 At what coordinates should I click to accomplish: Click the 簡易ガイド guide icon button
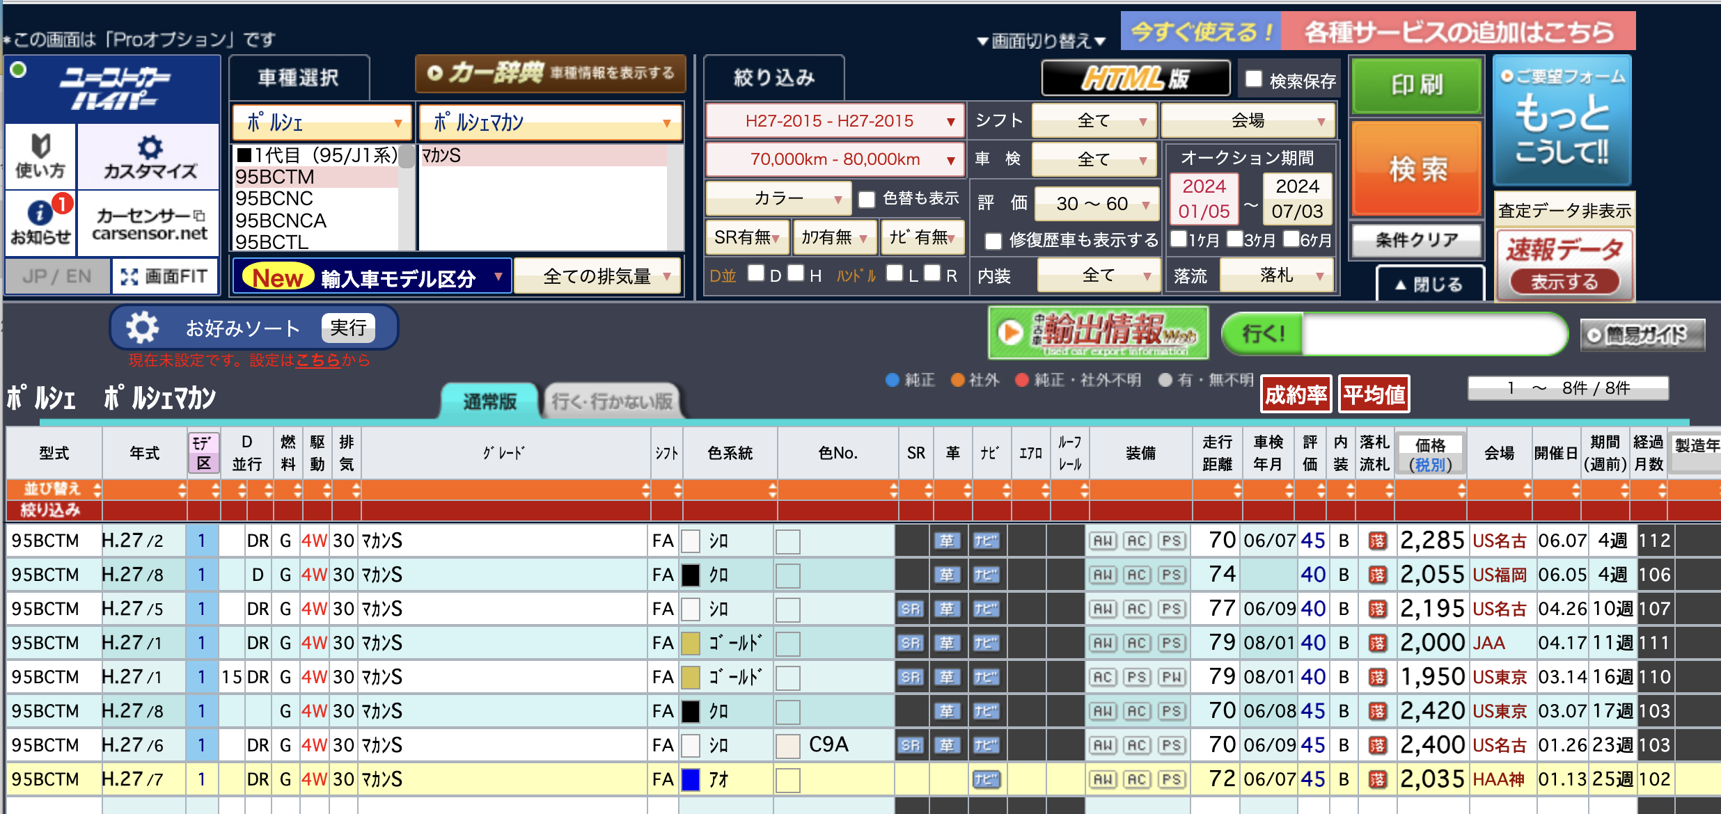1642,335
